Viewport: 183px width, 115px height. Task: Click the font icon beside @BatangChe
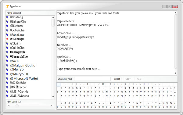point(7,22)
